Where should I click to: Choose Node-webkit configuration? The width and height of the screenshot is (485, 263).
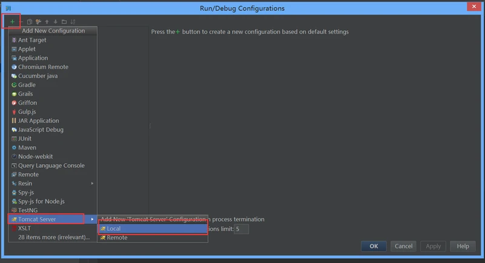(x=53, y=156)
